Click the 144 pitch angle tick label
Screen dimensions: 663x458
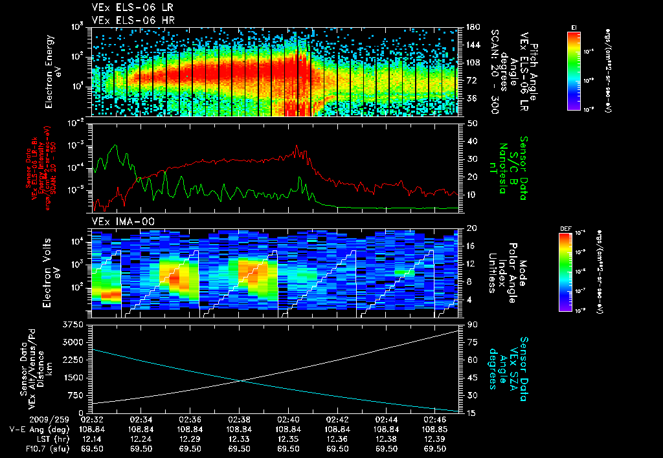[x=473, y=45]
